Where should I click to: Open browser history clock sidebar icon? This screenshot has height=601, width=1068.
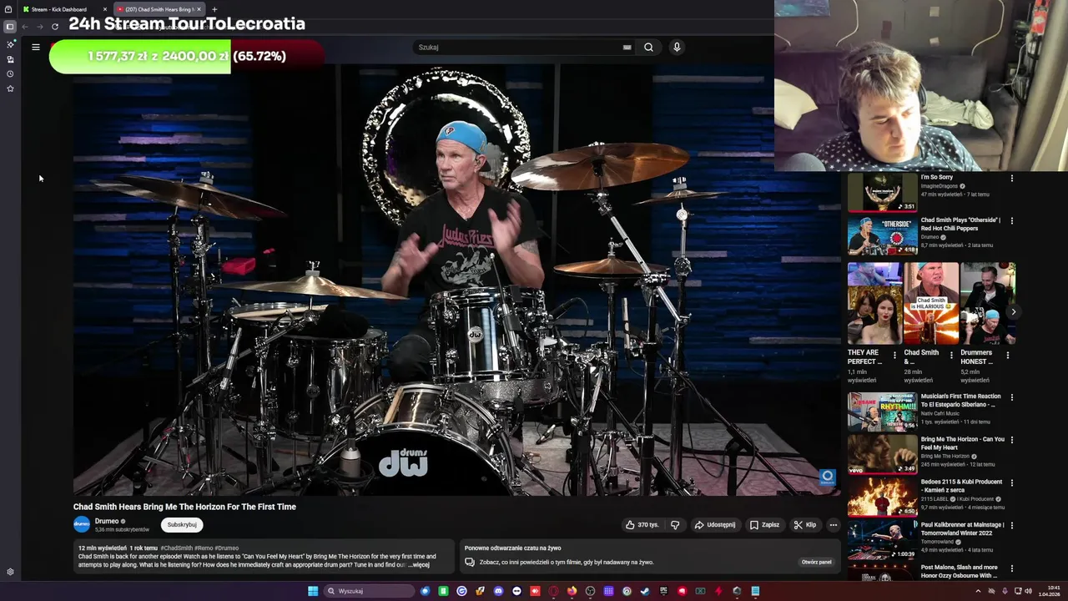coord(10,73)
